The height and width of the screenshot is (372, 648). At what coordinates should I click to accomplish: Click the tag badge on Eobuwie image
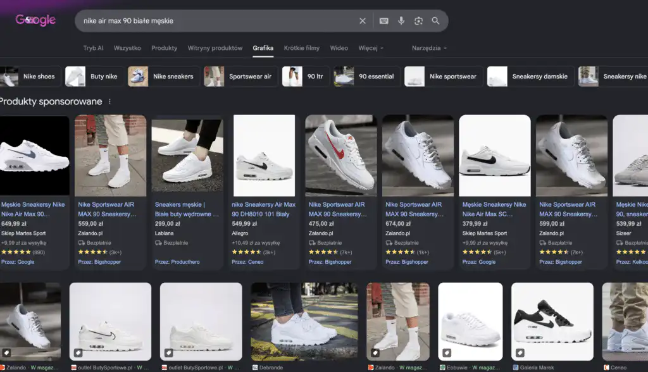pos(447,353)
